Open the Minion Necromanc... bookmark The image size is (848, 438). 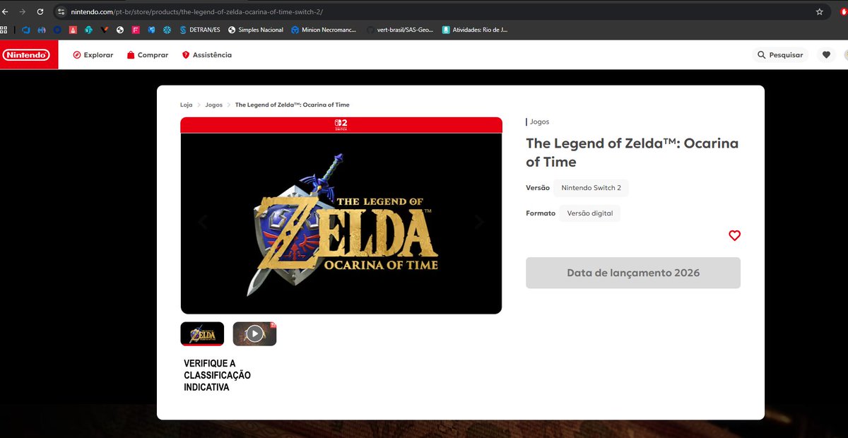click(324, 30)
